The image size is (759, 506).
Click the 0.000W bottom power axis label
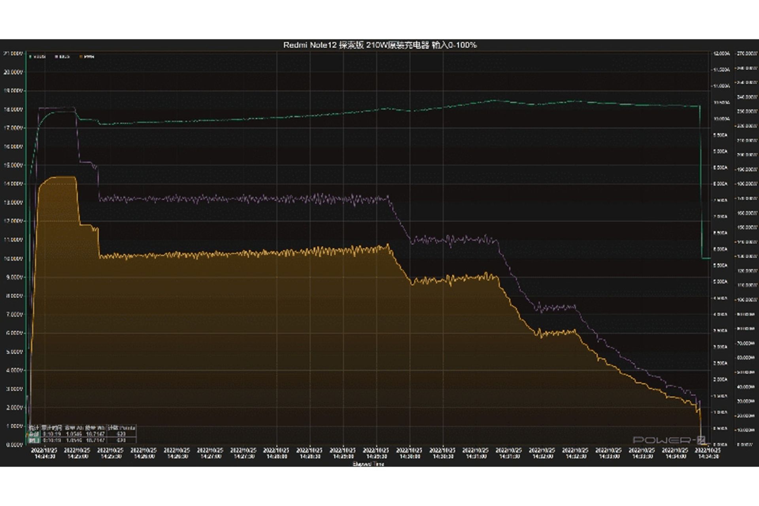[x=746, y=444]
